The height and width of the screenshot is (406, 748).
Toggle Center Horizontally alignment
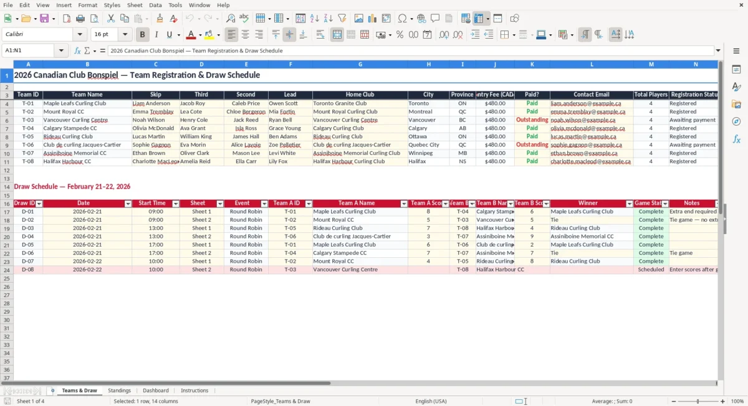pyautogui.click(x=246, y=35)
